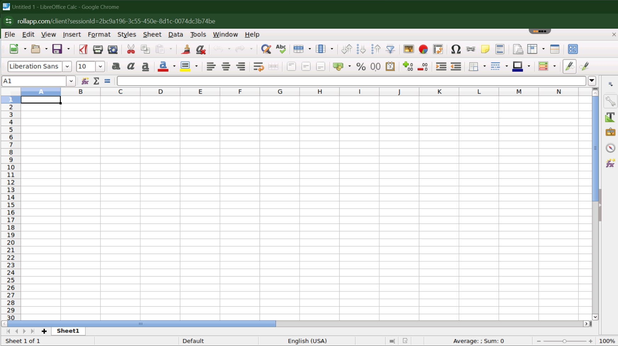
Task: Select the Sheet1 tab
Action: (x=68, y=331)
